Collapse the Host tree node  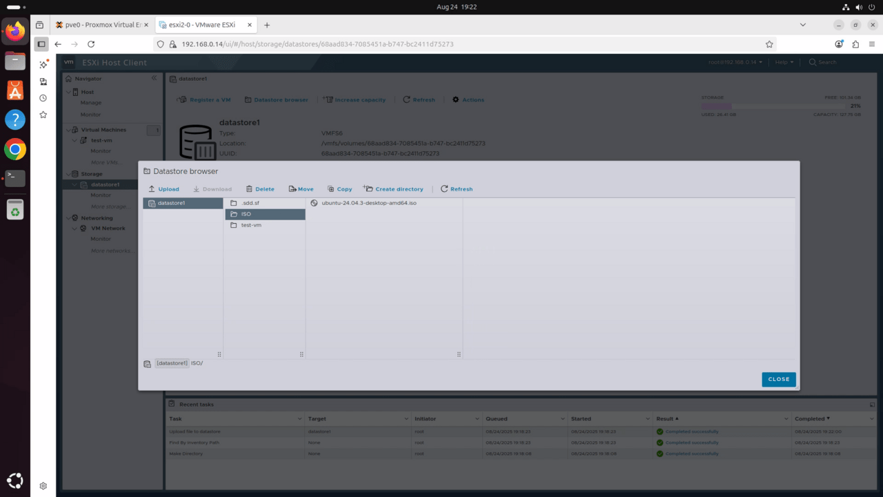(x=68, y=92)
